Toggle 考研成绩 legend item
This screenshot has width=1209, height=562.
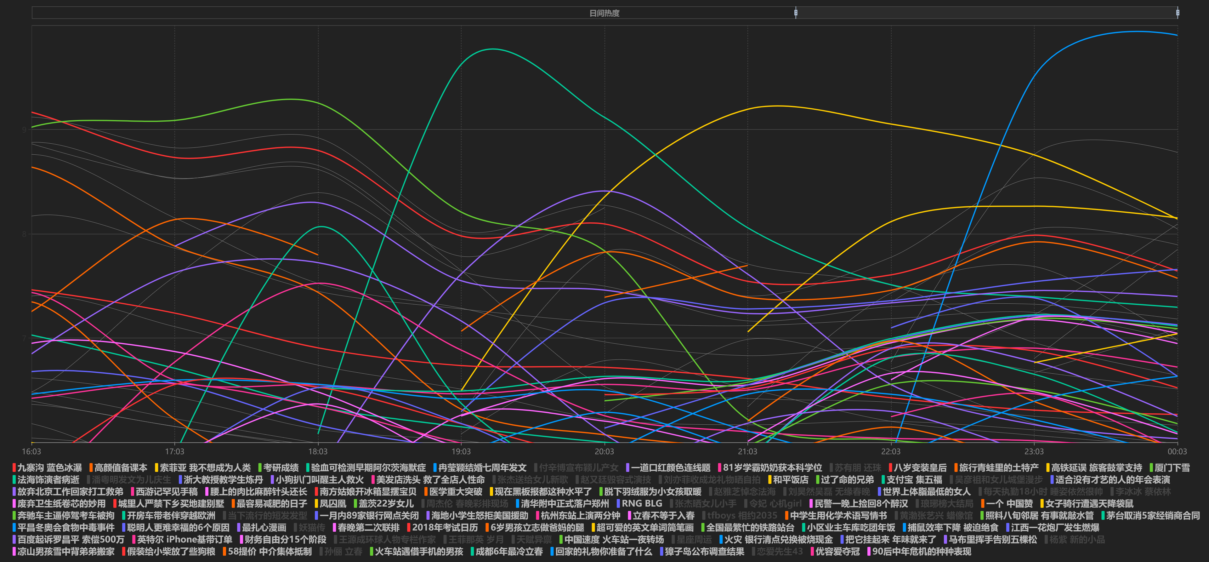(278, 467)
